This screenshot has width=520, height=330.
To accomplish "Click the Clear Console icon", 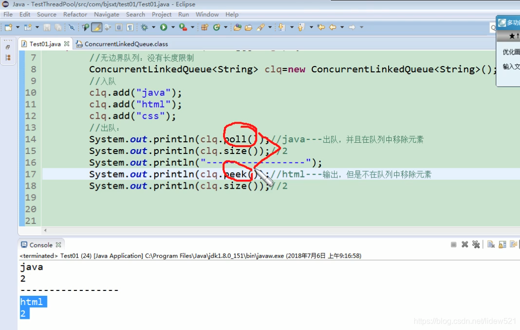I will (491, 245).
